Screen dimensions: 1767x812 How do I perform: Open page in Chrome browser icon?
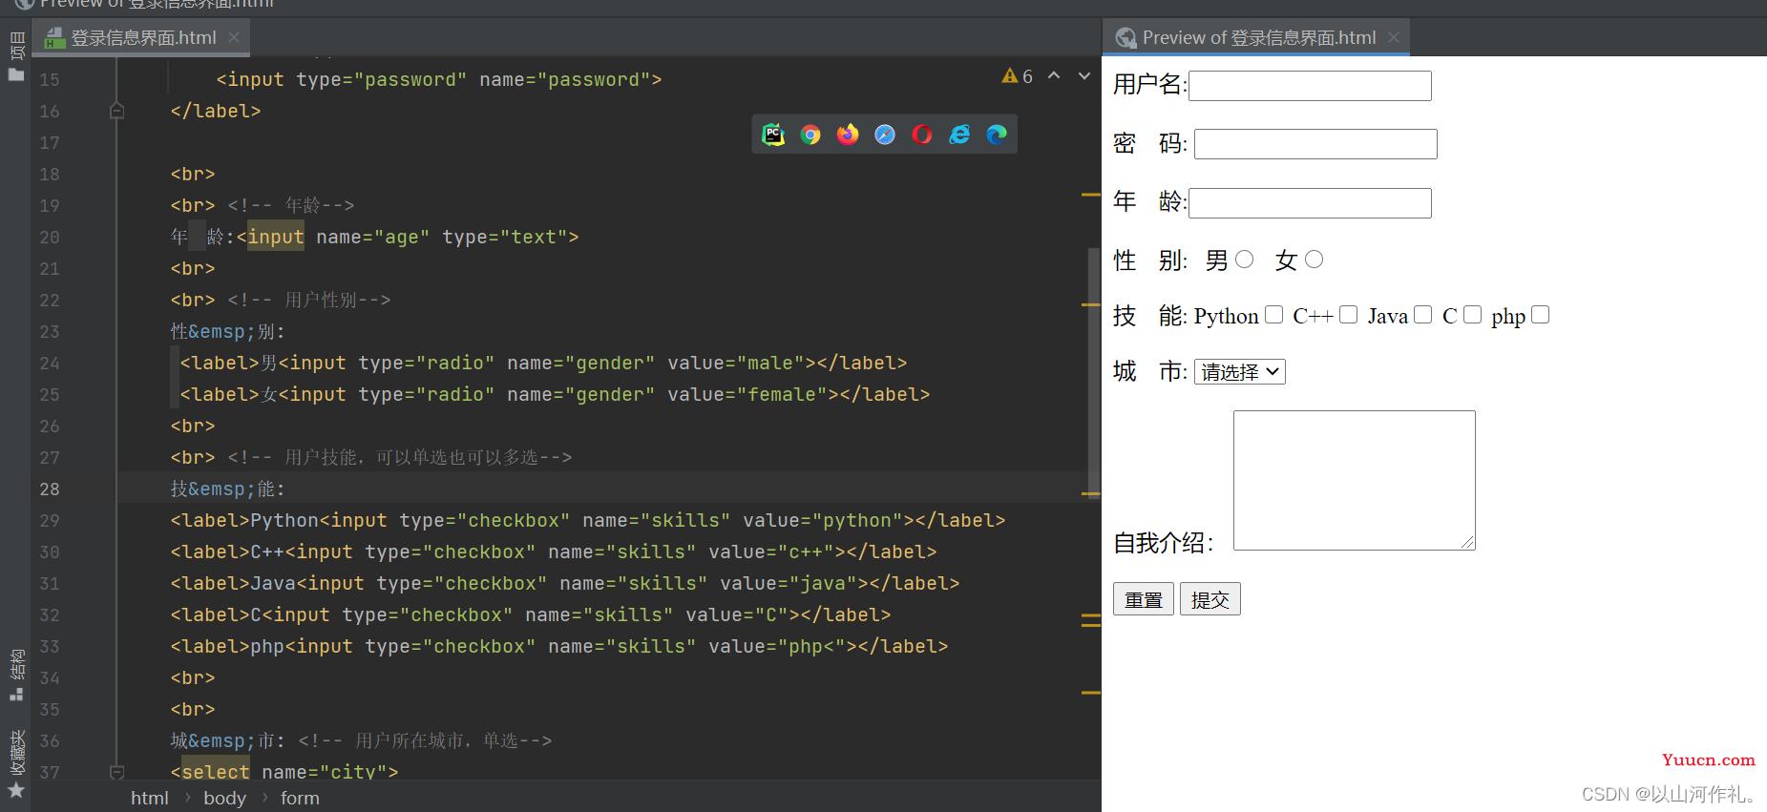810,135
